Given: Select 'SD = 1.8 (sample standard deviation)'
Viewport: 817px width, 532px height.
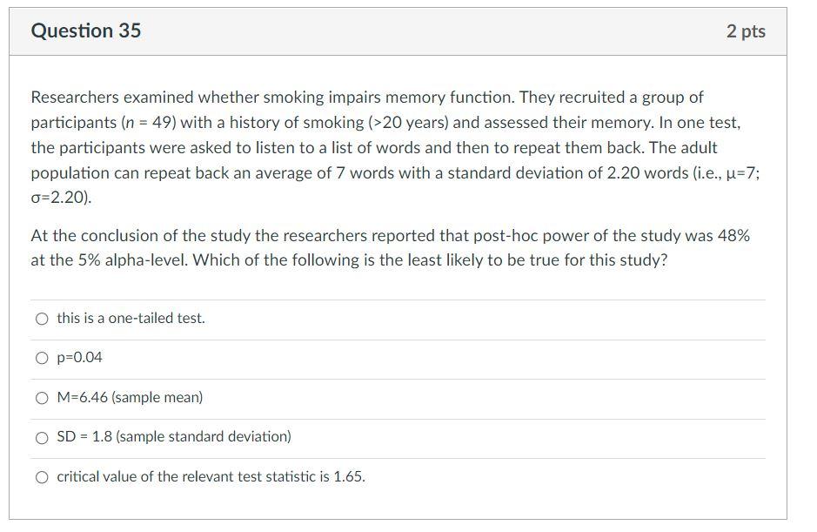Looking at the screenshot, I should click(x=41, y=437).
